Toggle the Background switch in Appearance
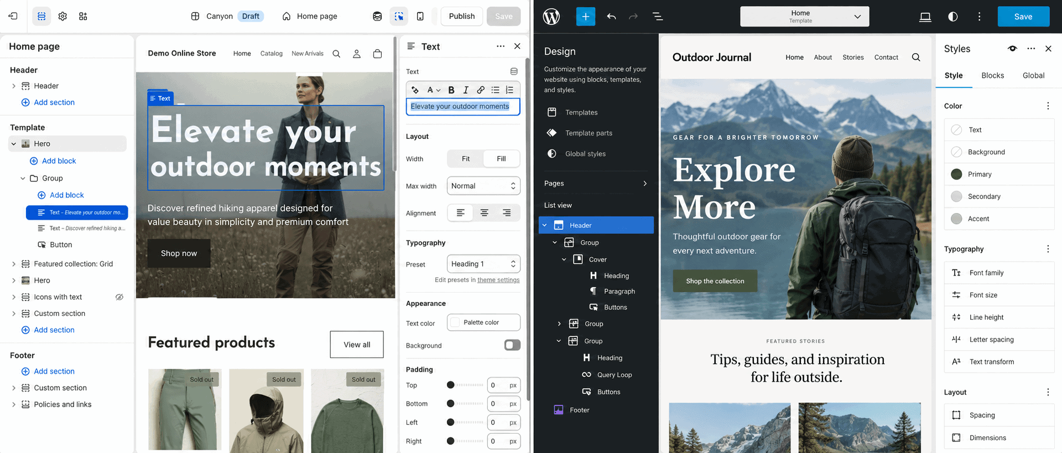Image resolution: width=1062 pixels, height=453 pixels. coord(512,345)
